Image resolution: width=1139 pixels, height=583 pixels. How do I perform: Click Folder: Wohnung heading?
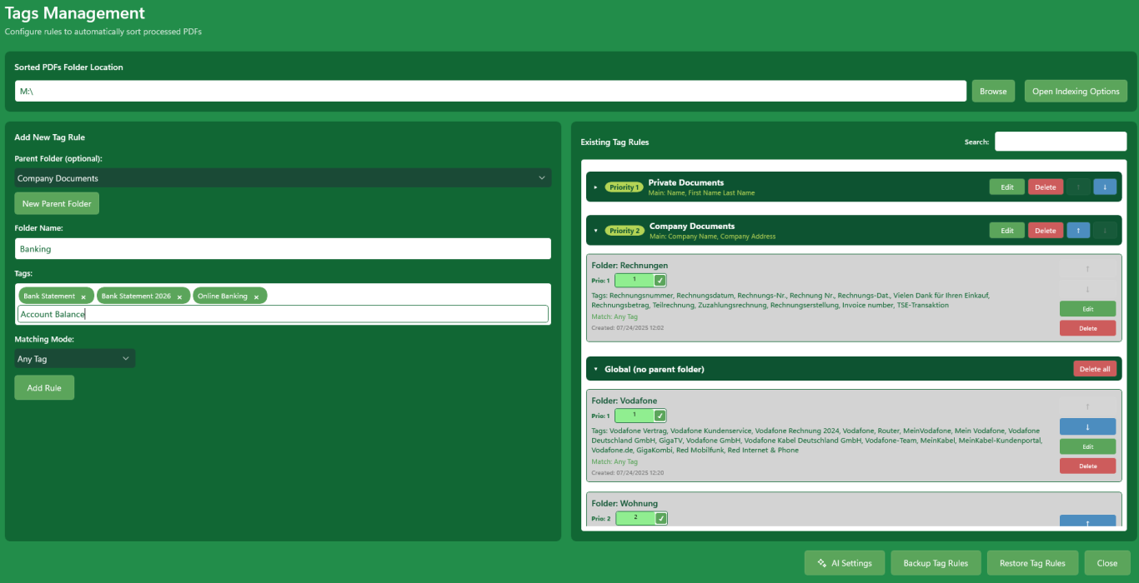coord(625,503)
